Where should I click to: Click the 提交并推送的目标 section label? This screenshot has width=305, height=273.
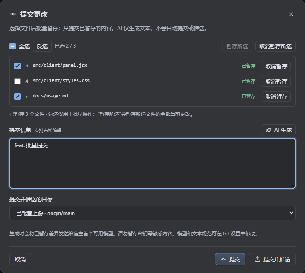(x=31, y=199)
